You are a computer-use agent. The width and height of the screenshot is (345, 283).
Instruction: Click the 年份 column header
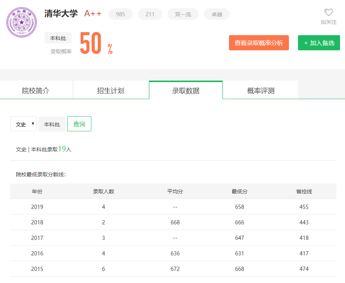(x=37, y=191)
